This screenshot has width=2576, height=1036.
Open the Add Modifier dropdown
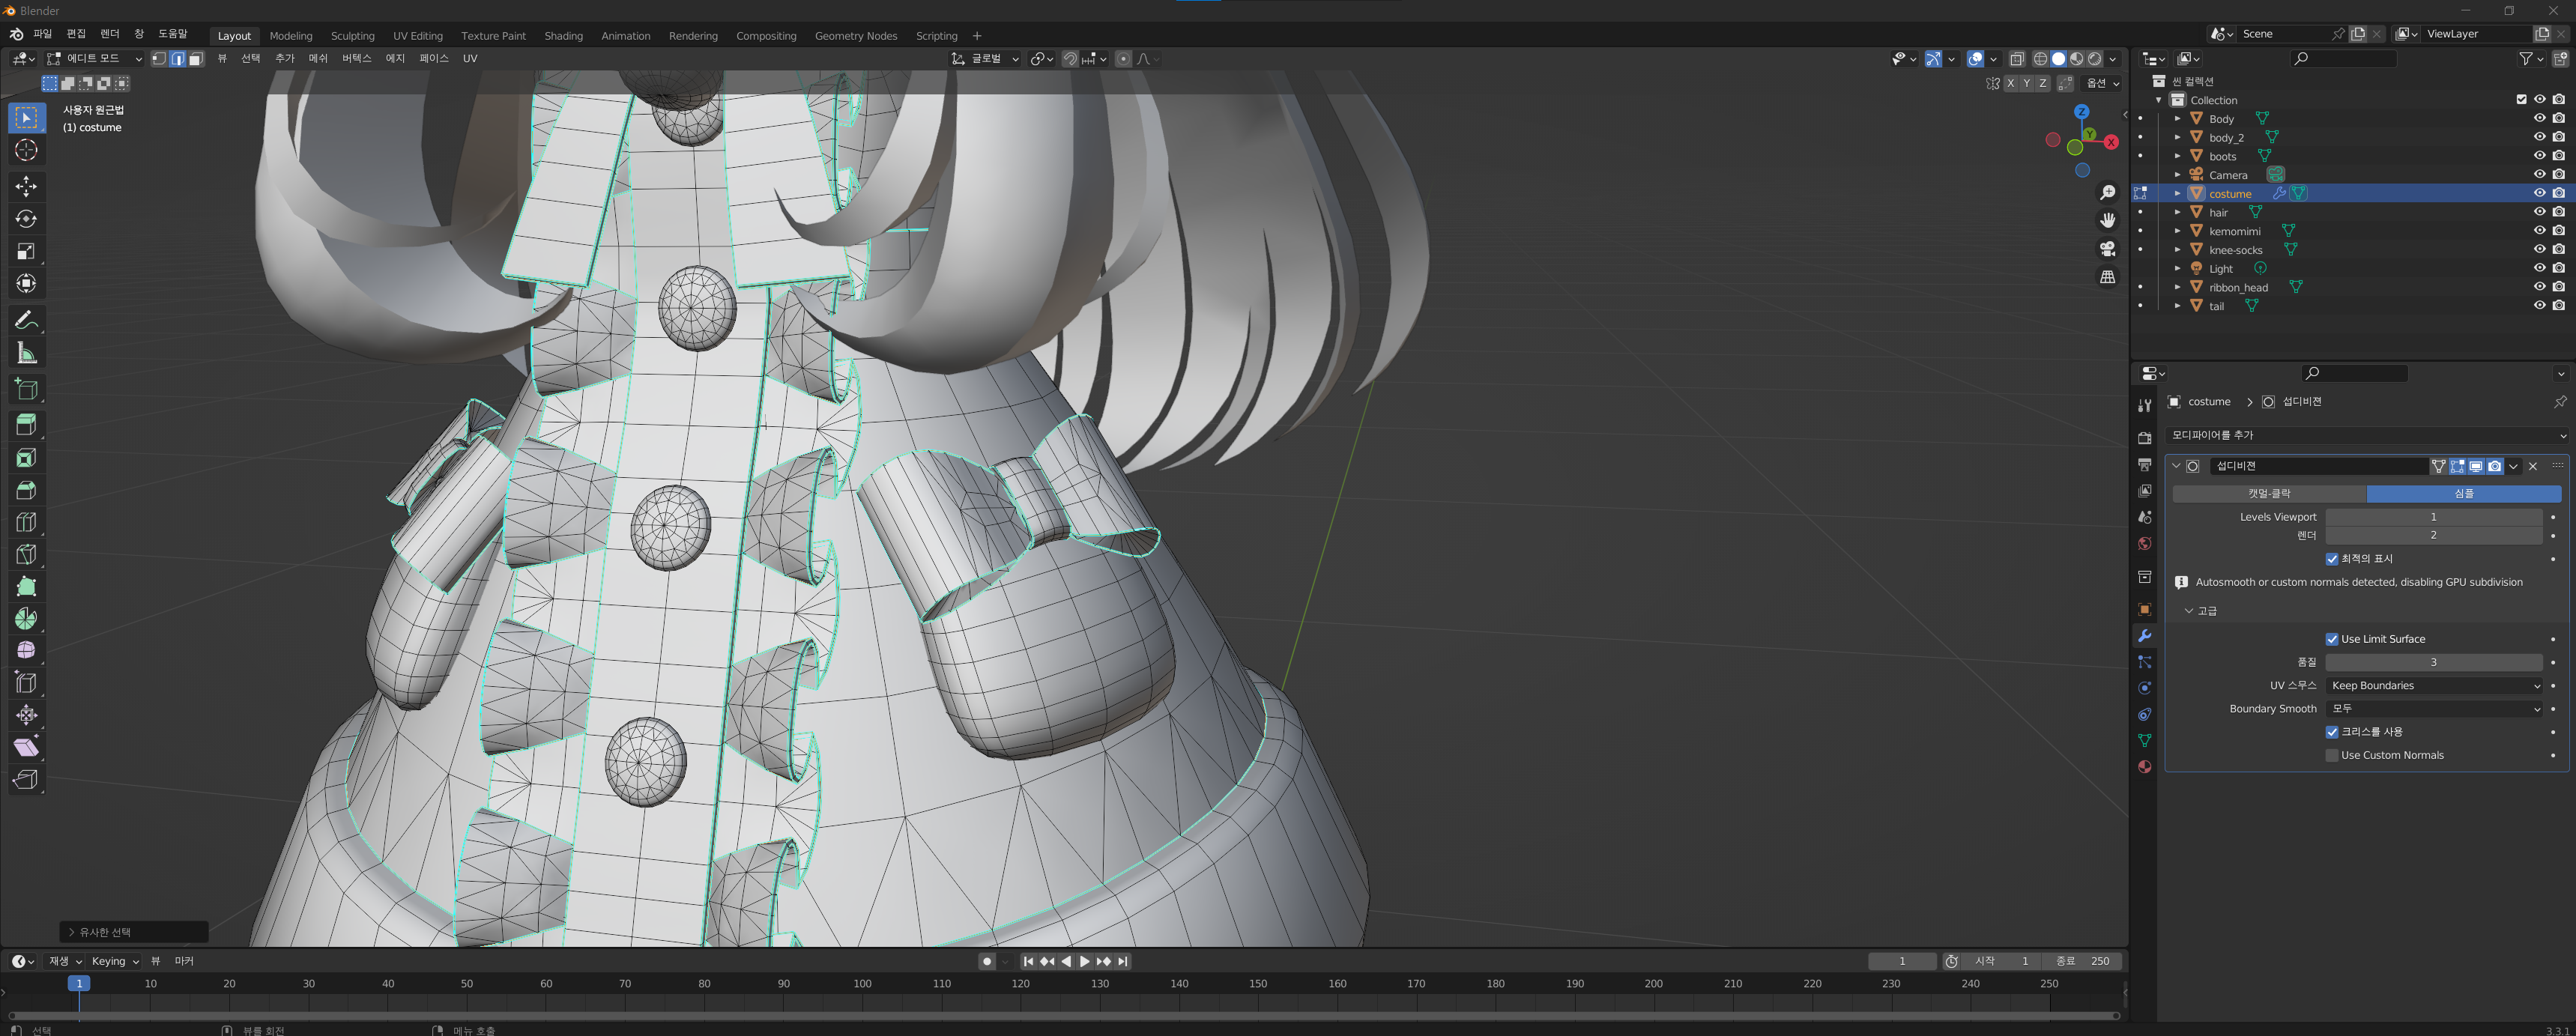point(2365,435)
